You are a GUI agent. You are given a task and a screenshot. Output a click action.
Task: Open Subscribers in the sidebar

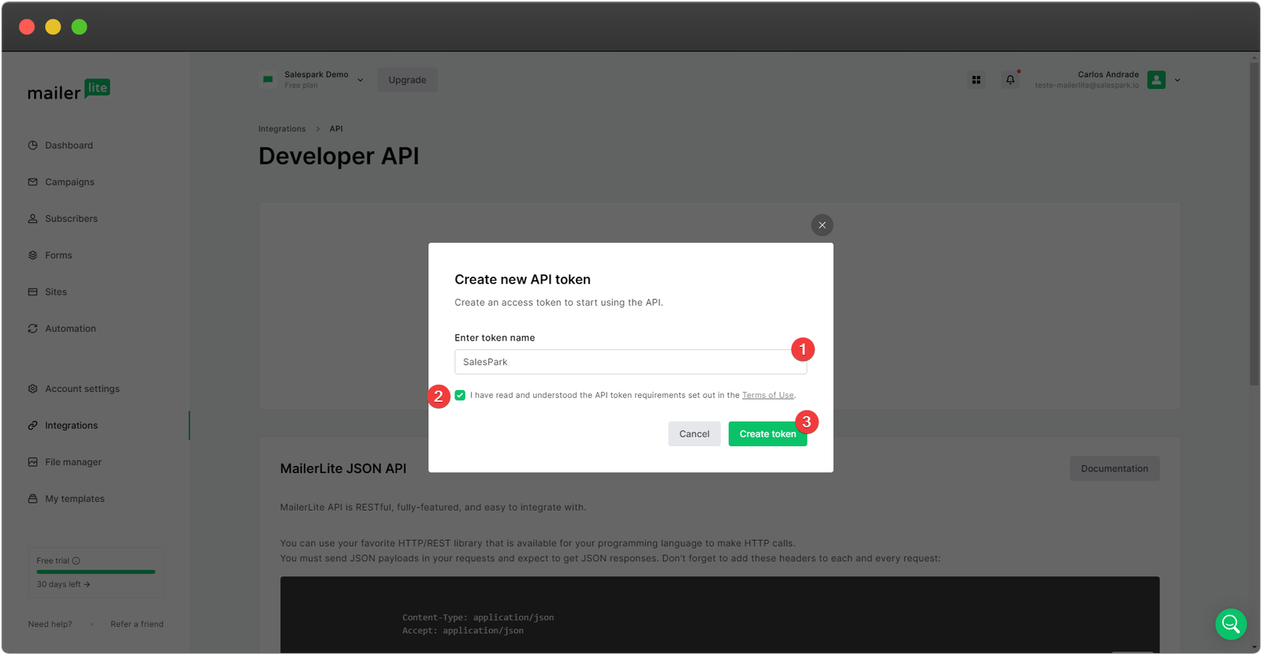coord(71,219)
